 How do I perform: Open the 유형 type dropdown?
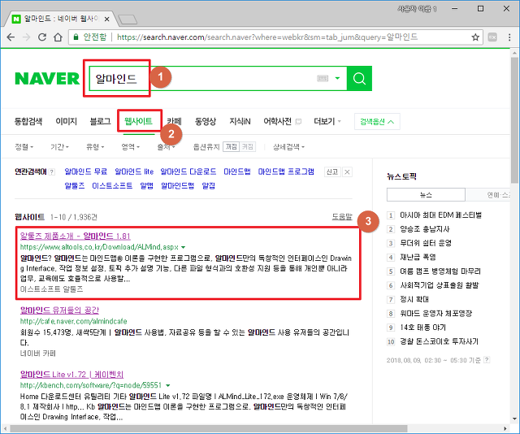pyautogui.click(x=95, y=146)
